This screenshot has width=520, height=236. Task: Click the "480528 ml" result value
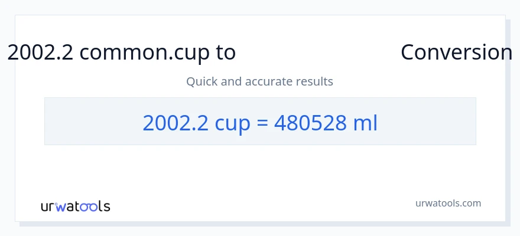click(x=326, y=123)
